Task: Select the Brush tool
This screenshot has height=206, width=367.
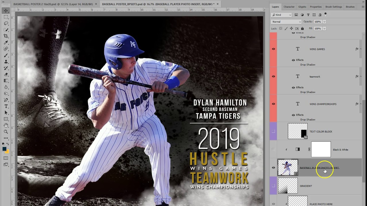Action: click(x=6, y=55)
